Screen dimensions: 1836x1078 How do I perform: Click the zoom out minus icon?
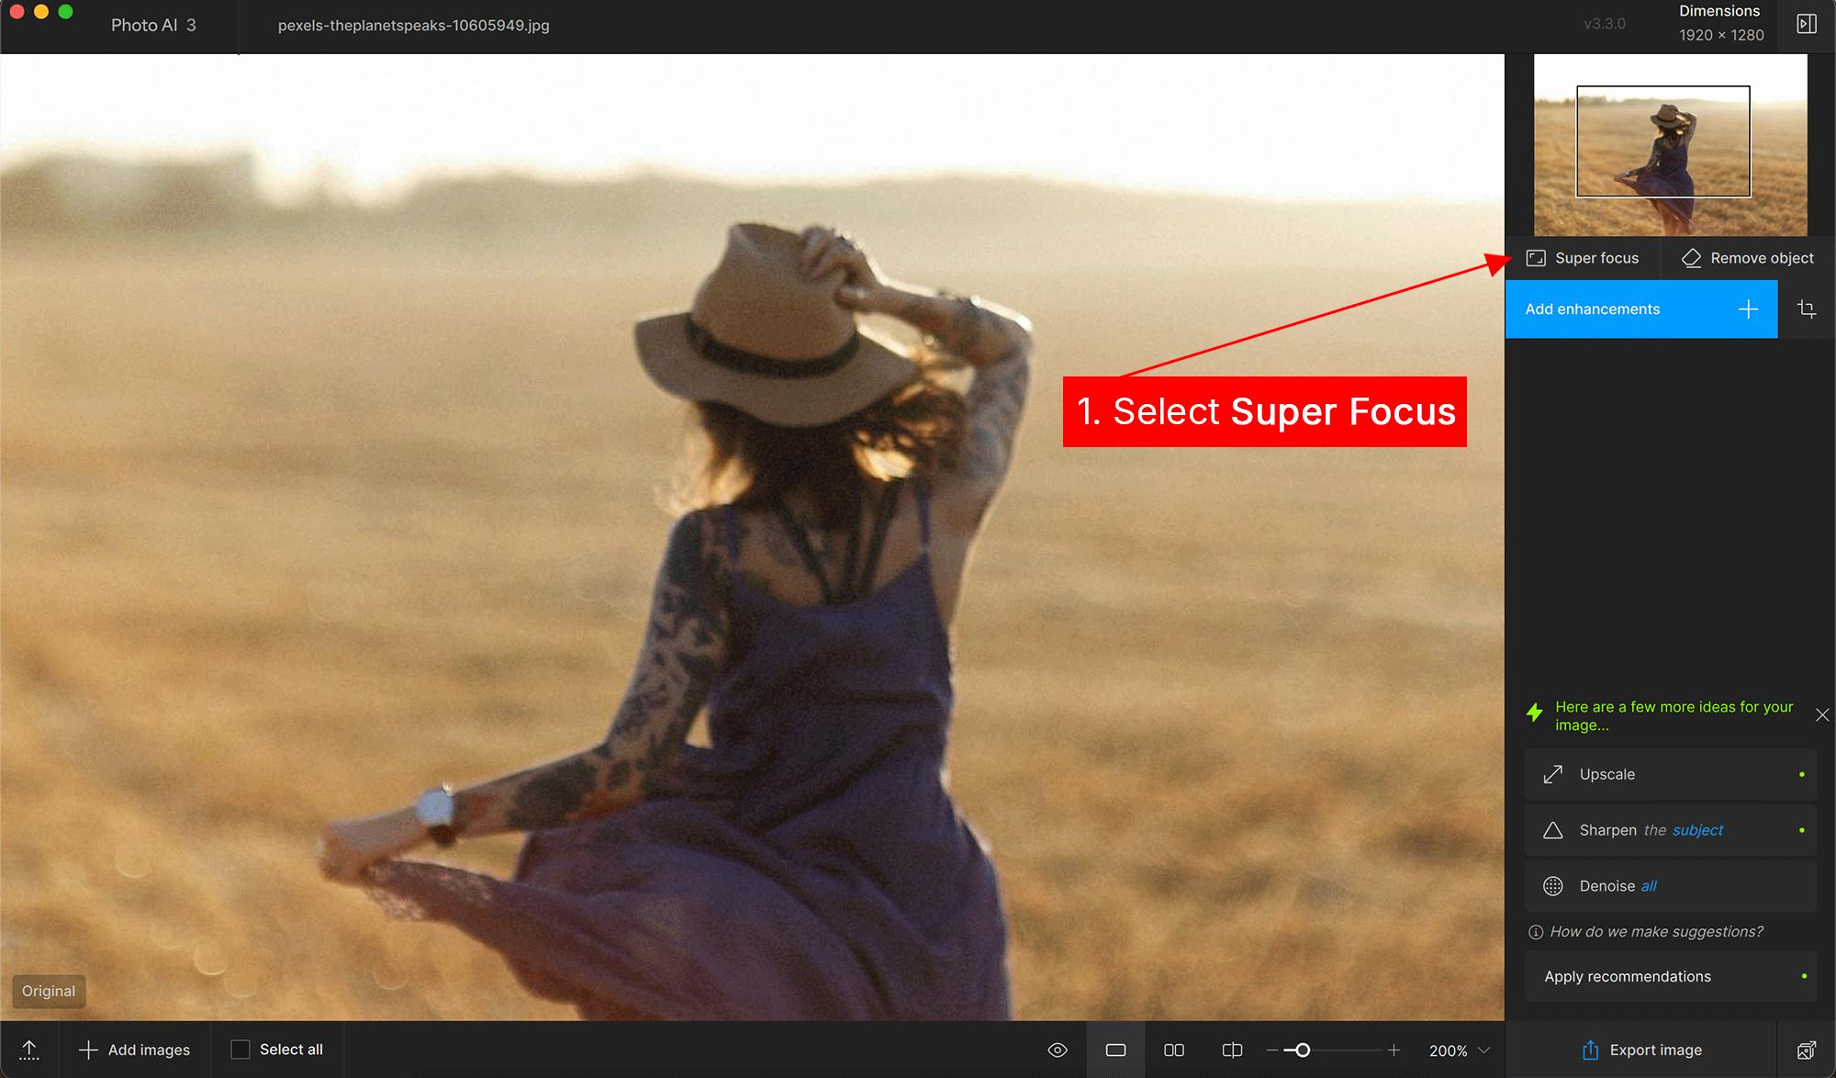pyautogui.click(x=1272, y=1050)
